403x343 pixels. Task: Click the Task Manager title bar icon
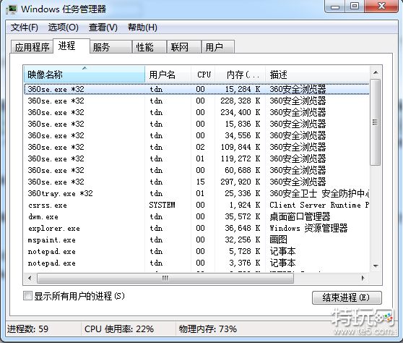pos(12,9)
